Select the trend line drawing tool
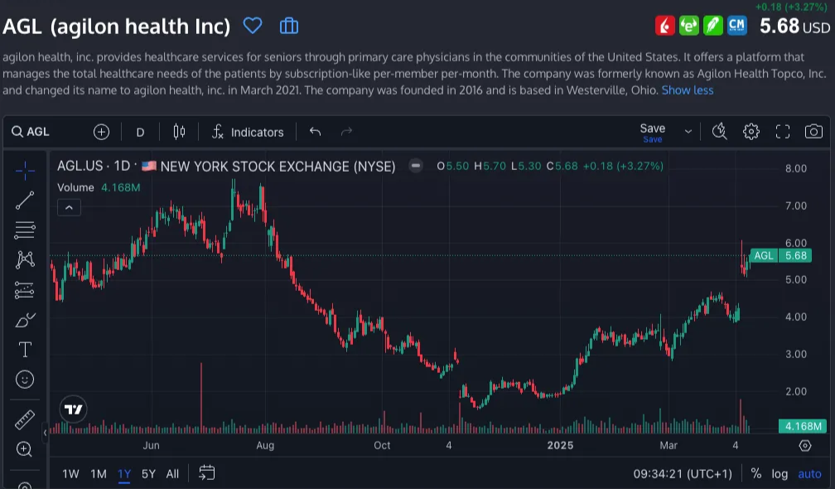This screenshot has width=835, height=489. (25, 200)
